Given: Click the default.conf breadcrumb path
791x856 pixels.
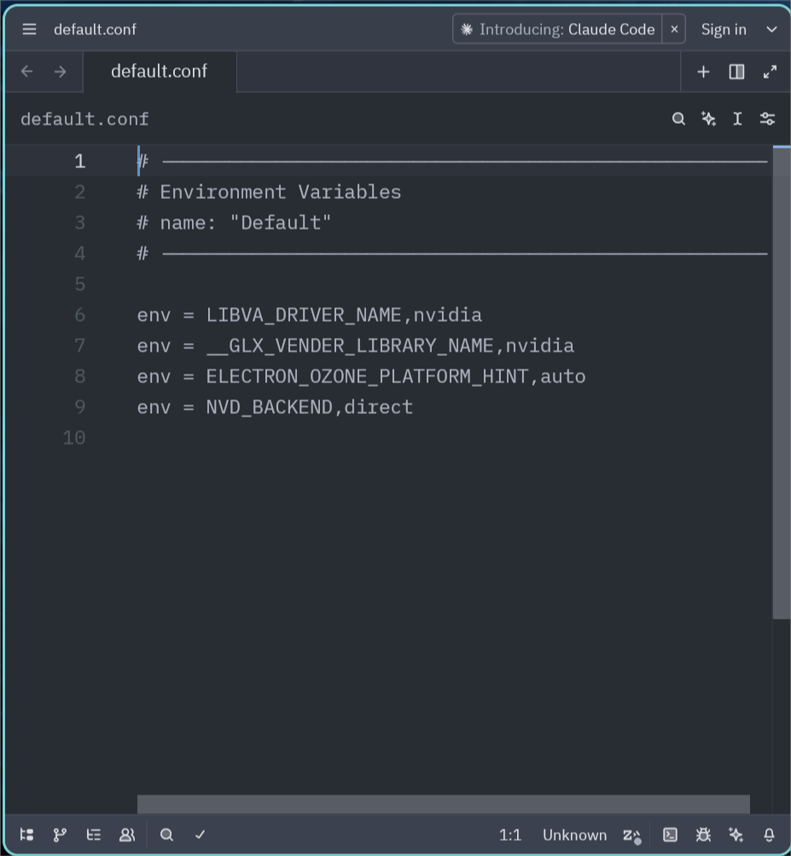Looking at the screenshot, I should tap(84, 119).
